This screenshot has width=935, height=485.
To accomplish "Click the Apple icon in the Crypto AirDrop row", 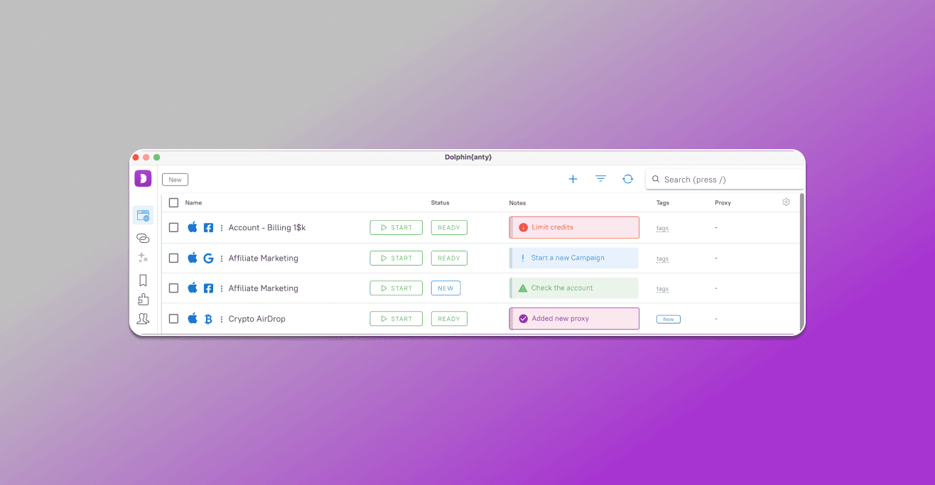I will (193, 318).
